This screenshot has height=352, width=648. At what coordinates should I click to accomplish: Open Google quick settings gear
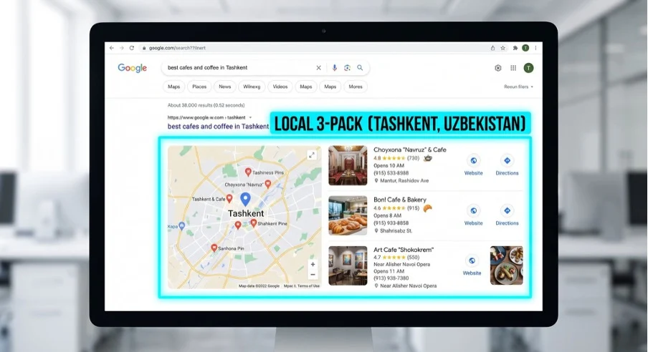click(498, 68)
